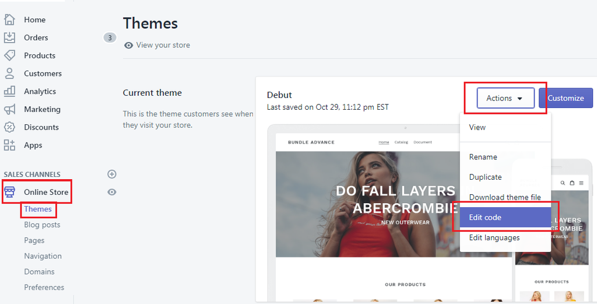Click the Customers person icon
The height and width of the screenshot is (304, 597).
(x=9, y=73)
